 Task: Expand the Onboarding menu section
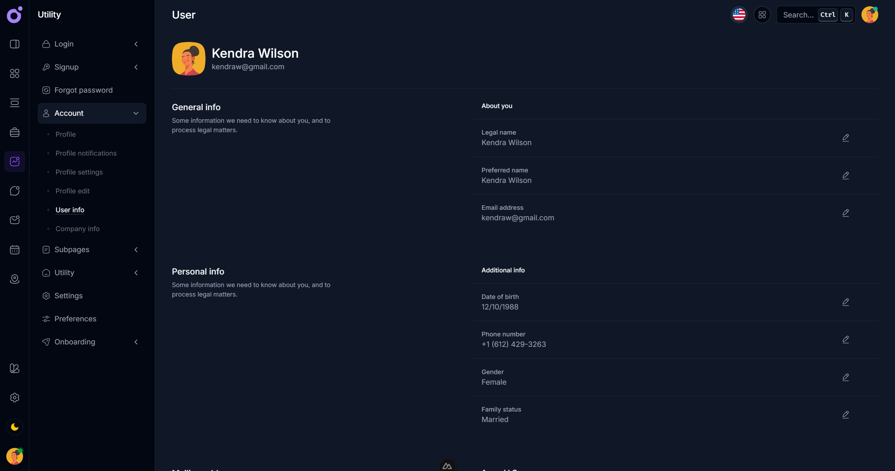click(92, 342)
